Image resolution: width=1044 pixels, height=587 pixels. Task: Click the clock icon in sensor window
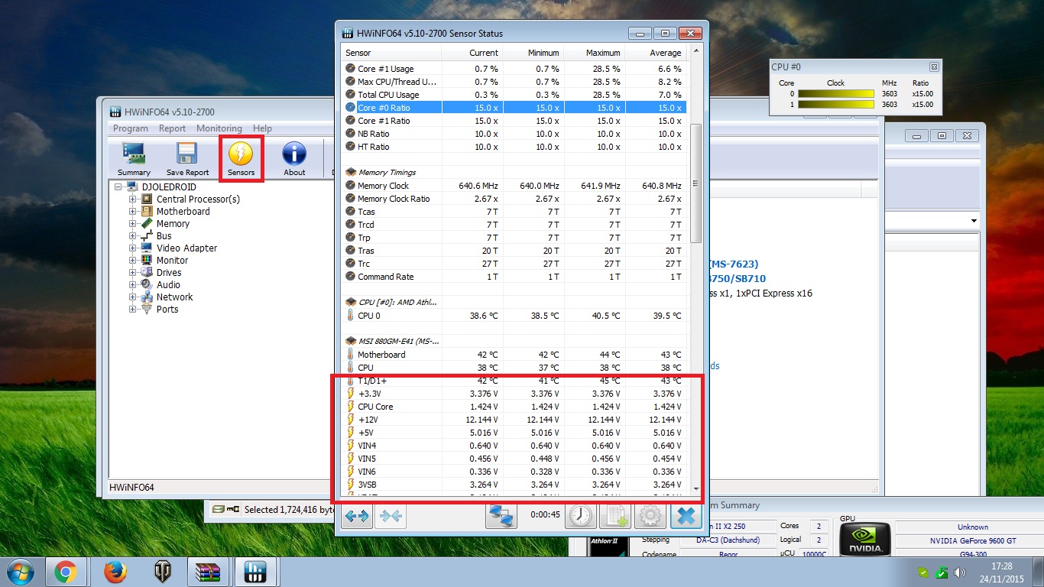tap(581, 516)
